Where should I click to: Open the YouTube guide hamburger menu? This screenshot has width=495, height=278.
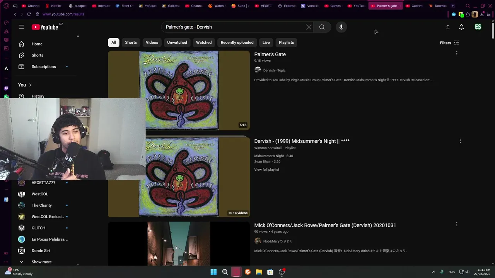tap(21, 27)
